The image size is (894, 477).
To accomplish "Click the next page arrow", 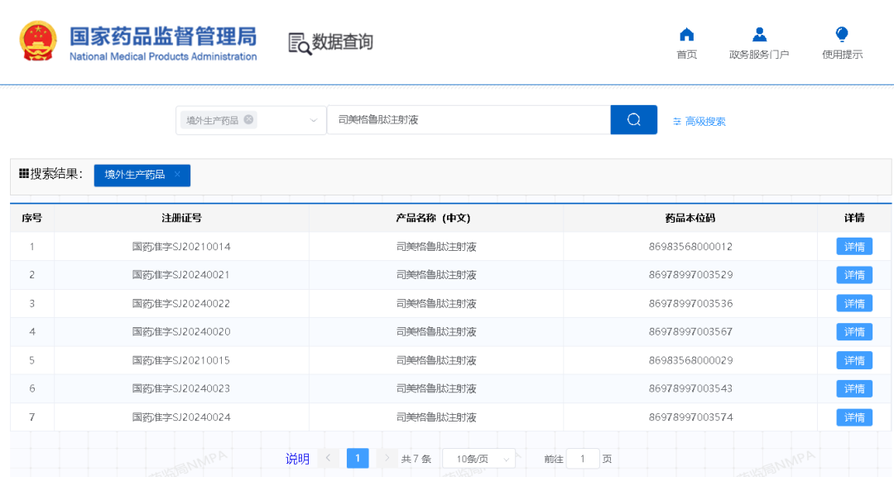I will (x=387, y=458).
